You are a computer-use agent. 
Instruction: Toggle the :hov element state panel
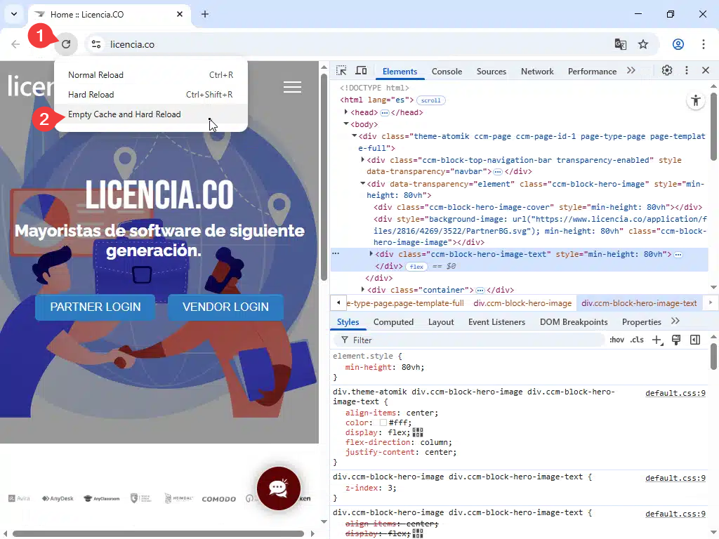616,340
